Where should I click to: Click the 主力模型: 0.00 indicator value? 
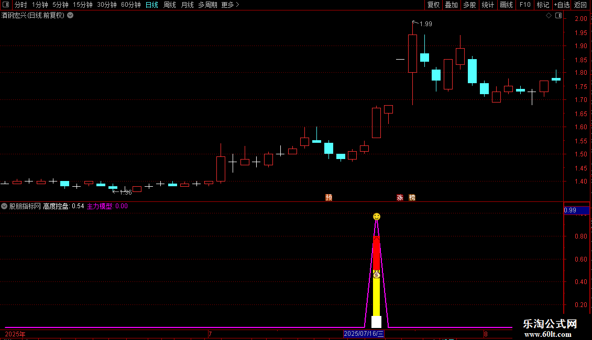(107, 206)
